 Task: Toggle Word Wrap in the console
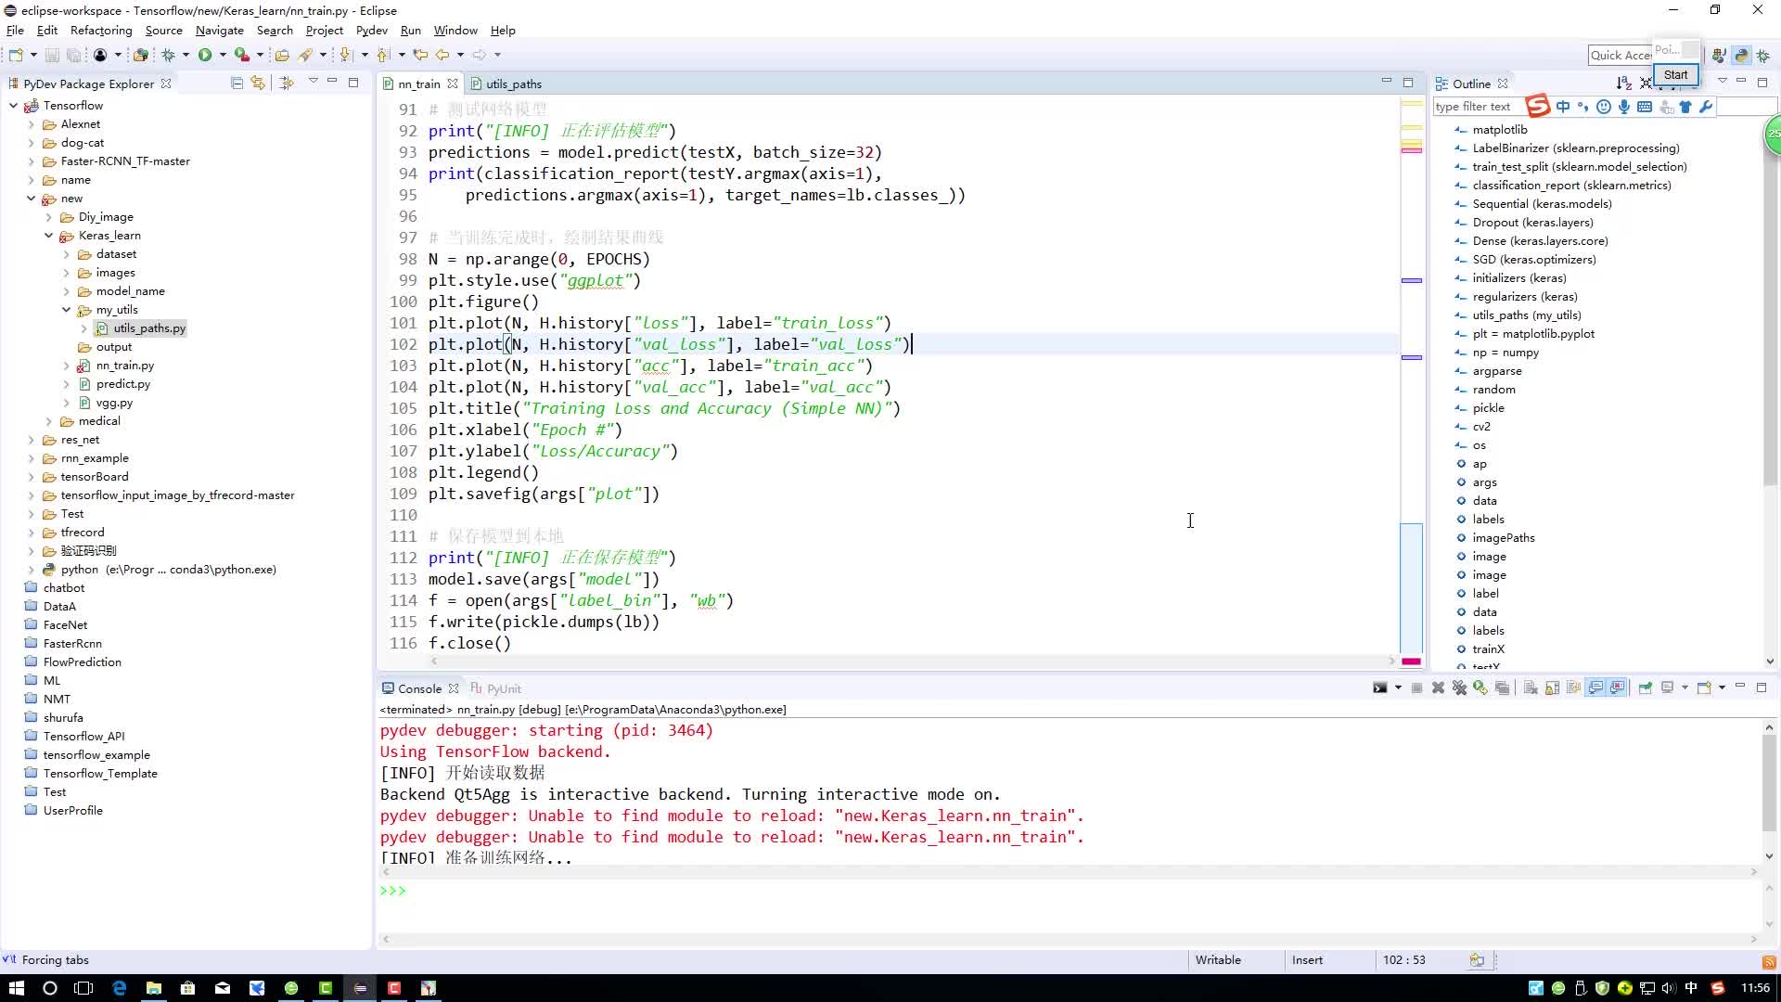(1573, 688)
